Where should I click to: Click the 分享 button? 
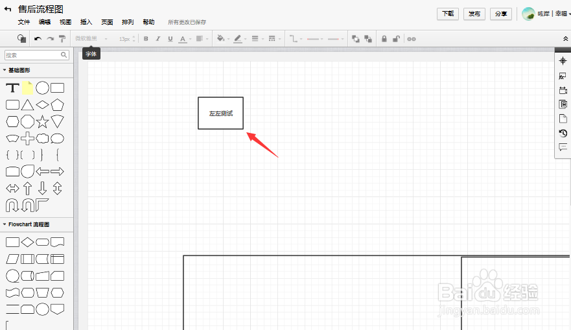501,14
